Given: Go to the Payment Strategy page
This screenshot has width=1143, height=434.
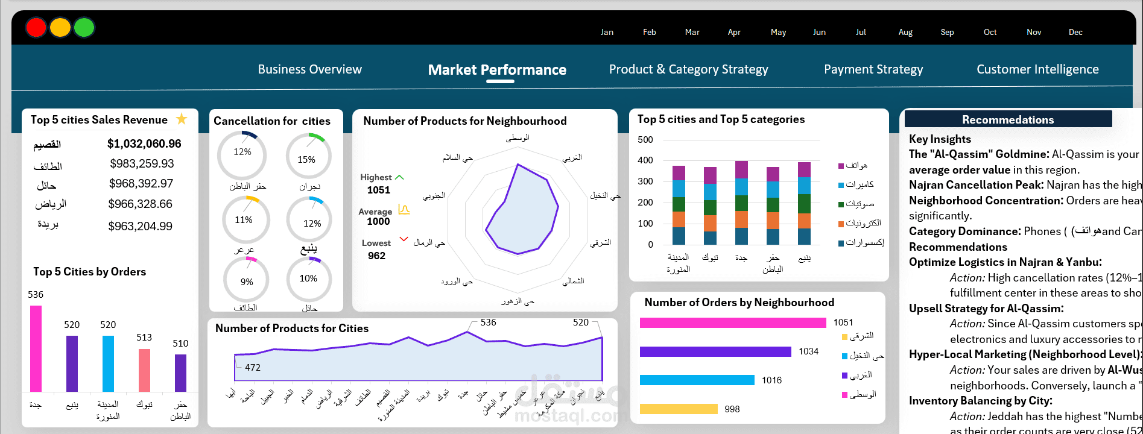Looking at the screenshot, I should tap(873, 69).
